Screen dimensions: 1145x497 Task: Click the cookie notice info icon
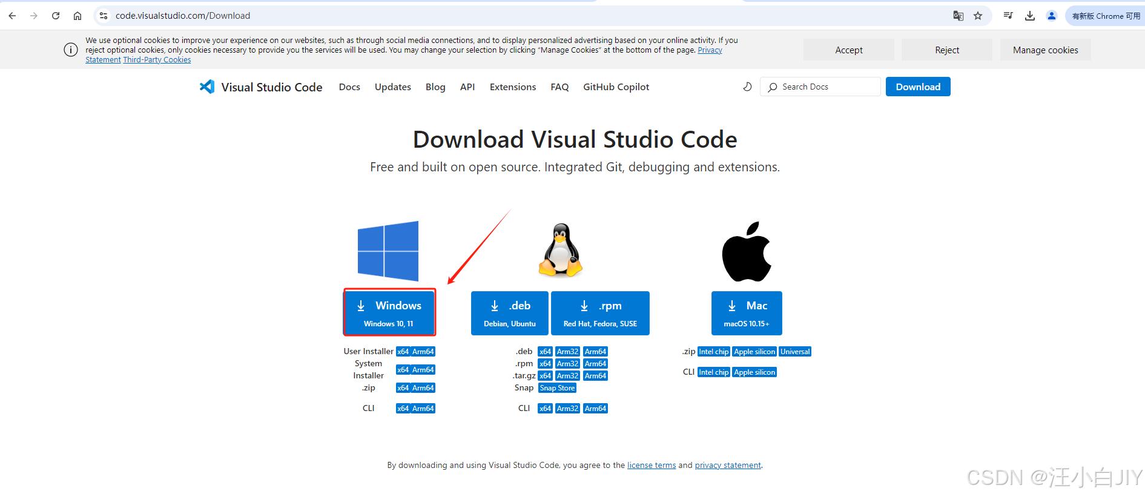point(71,50)
